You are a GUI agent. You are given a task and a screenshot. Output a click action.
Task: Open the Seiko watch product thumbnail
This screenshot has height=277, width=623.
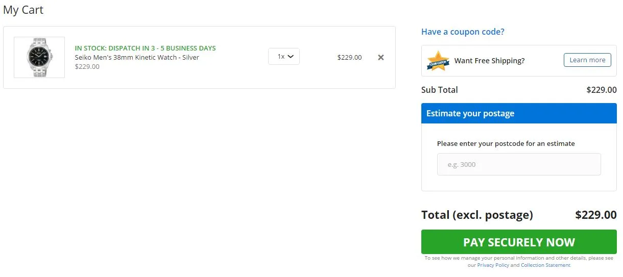(39, 57)
